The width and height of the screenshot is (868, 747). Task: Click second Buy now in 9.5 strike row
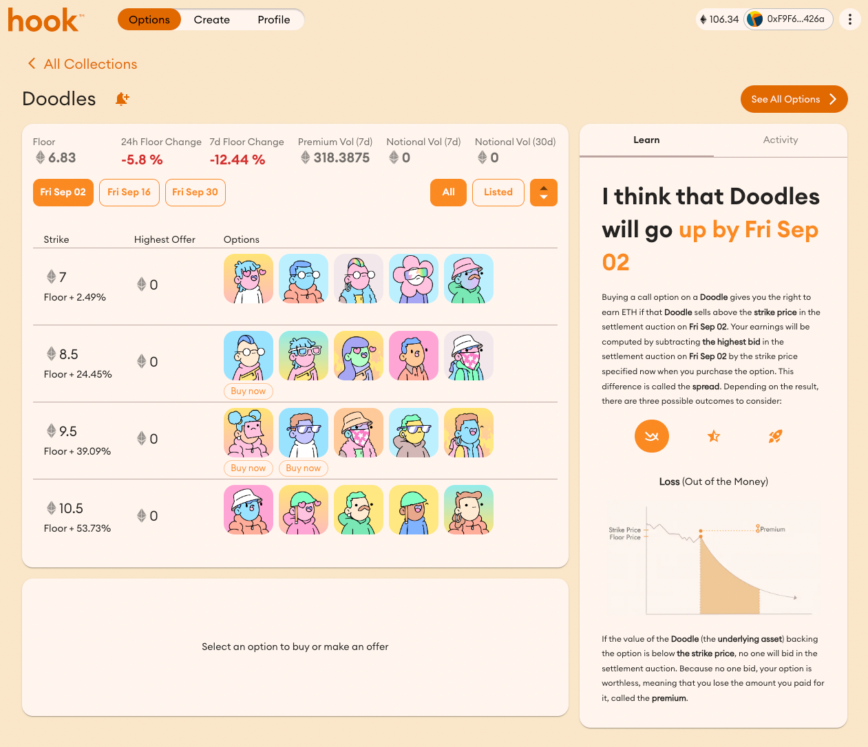pyautogui.click(x=304, y=468)
